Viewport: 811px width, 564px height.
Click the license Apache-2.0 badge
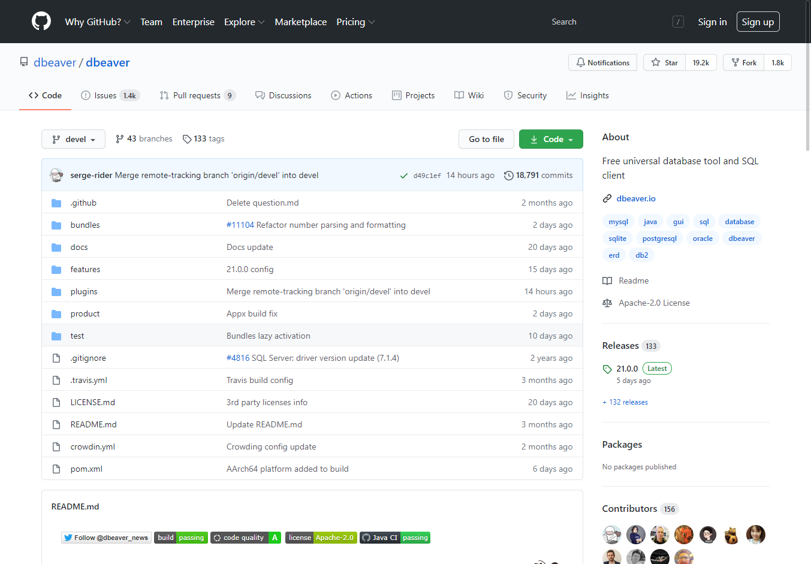pyautogui.click(x=321, y=538)
